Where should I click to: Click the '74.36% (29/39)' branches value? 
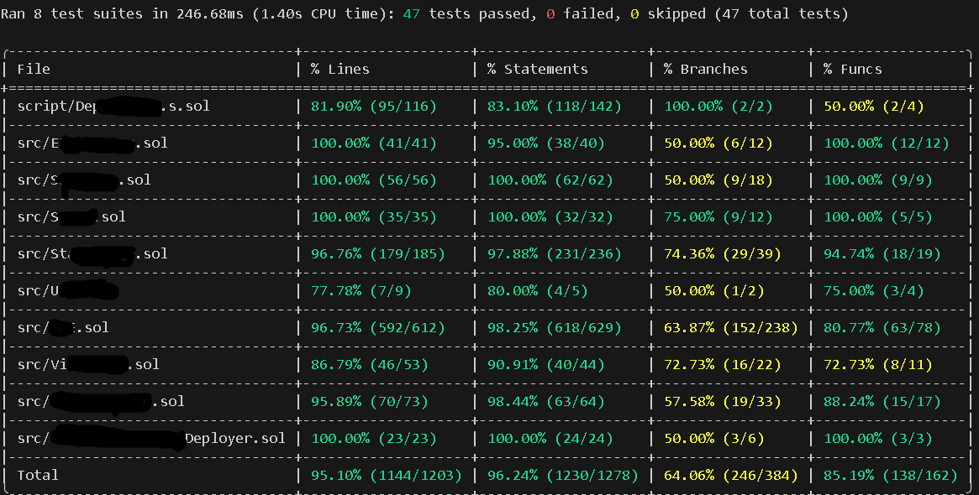723,253
